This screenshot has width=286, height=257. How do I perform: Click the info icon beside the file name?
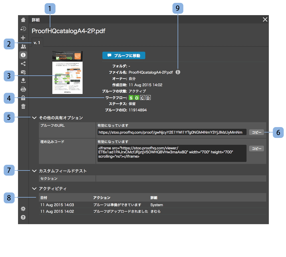tap(178, 72)
